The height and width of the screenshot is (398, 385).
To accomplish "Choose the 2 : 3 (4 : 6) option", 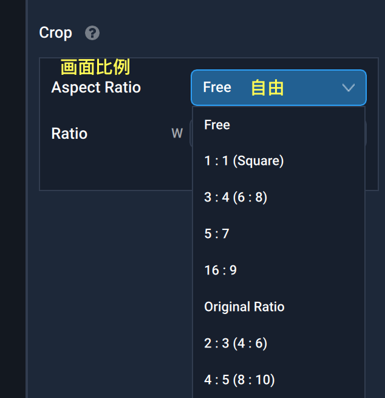I will pos(236,343).
